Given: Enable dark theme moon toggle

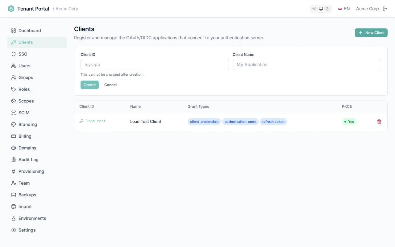Looking at the screenshot, I should click(328, 9).
